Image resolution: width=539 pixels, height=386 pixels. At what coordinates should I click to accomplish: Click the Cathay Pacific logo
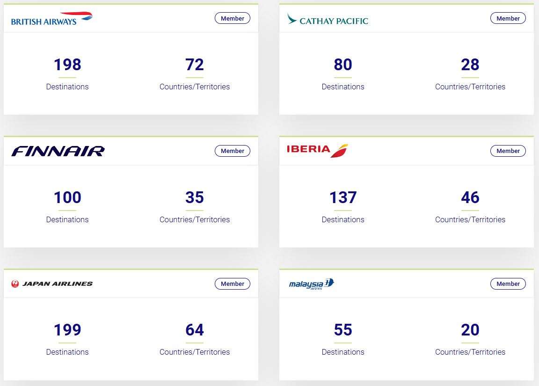click(328, 20)
